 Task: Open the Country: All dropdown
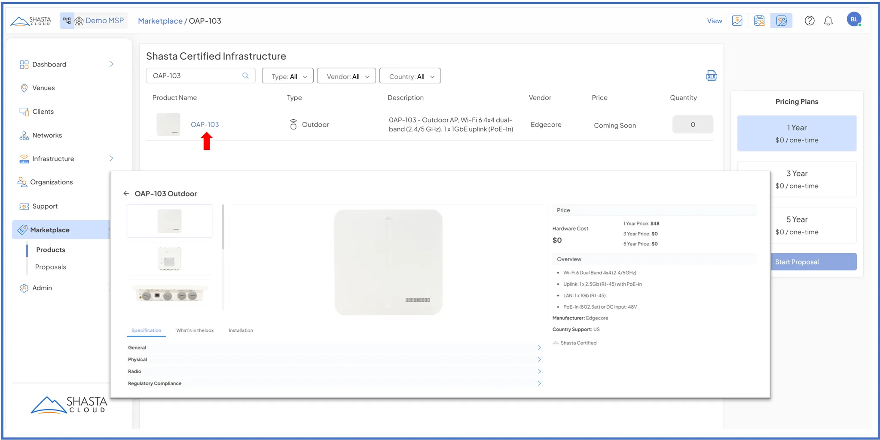coord(410,76)
